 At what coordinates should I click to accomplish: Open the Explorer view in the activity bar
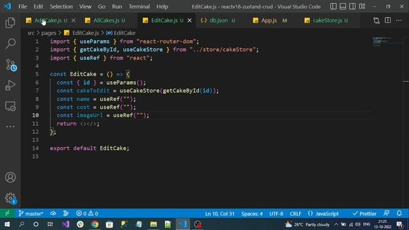(x=10, y=23)
